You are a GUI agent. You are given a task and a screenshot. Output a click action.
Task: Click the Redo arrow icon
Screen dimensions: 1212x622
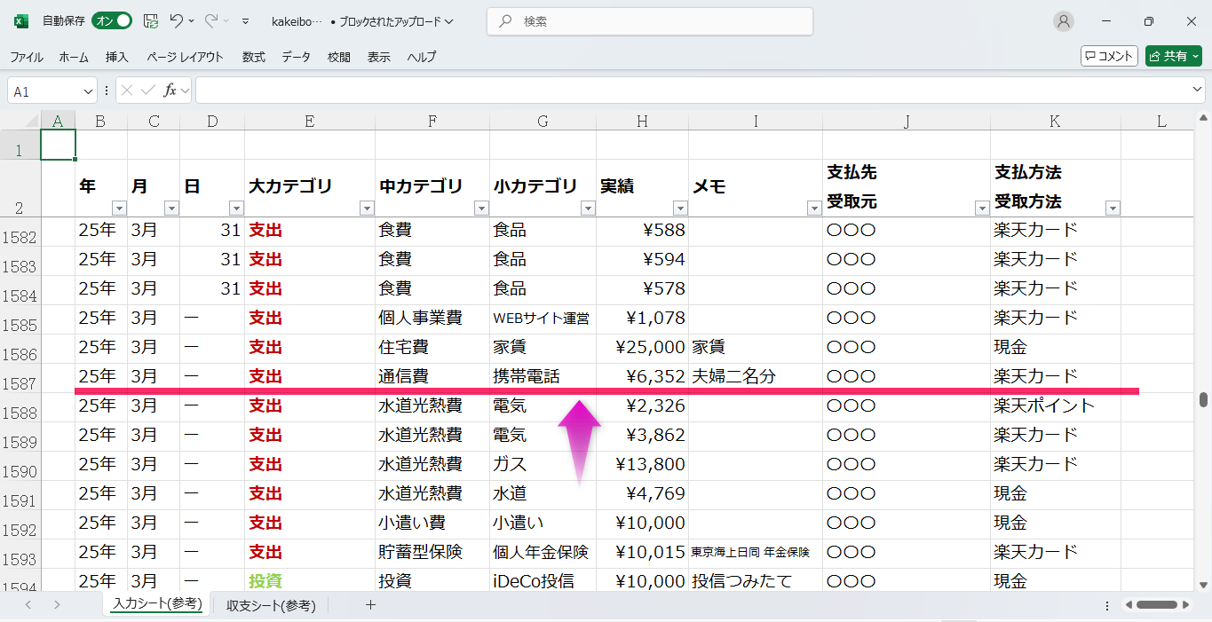click(211, 21)
